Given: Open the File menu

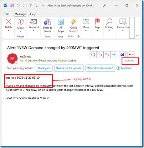Looking at the screenshot, I should click(7, 14).
